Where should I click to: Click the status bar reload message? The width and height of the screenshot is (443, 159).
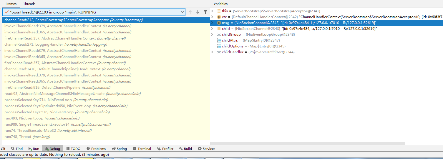point(54,155)
